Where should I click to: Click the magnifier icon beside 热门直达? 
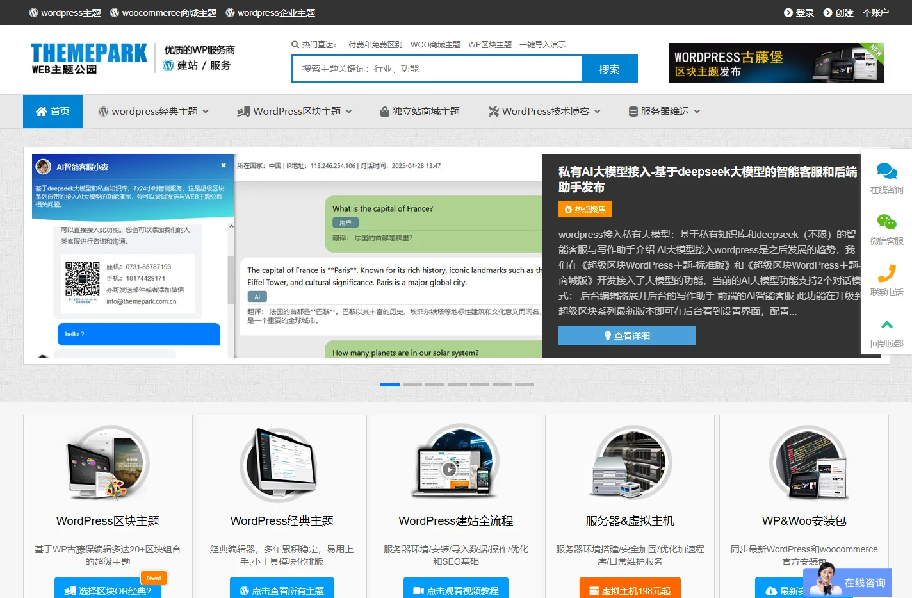(x=295, y=45)
